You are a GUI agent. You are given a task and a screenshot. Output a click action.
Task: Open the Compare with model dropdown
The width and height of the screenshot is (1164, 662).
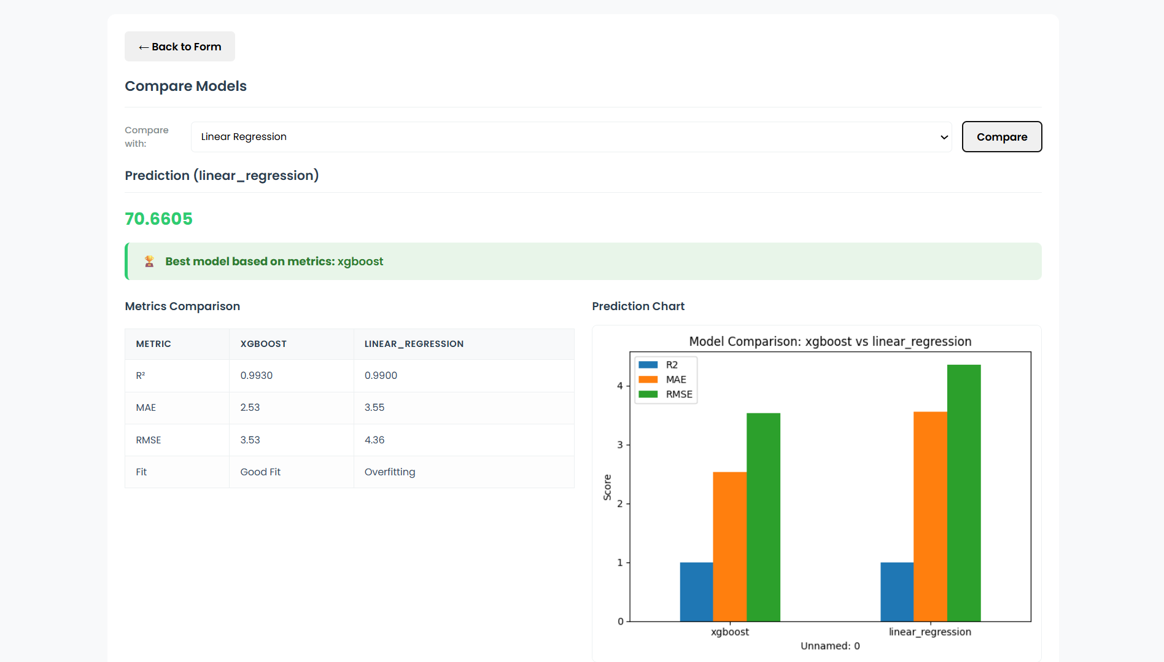coord(570,137)
